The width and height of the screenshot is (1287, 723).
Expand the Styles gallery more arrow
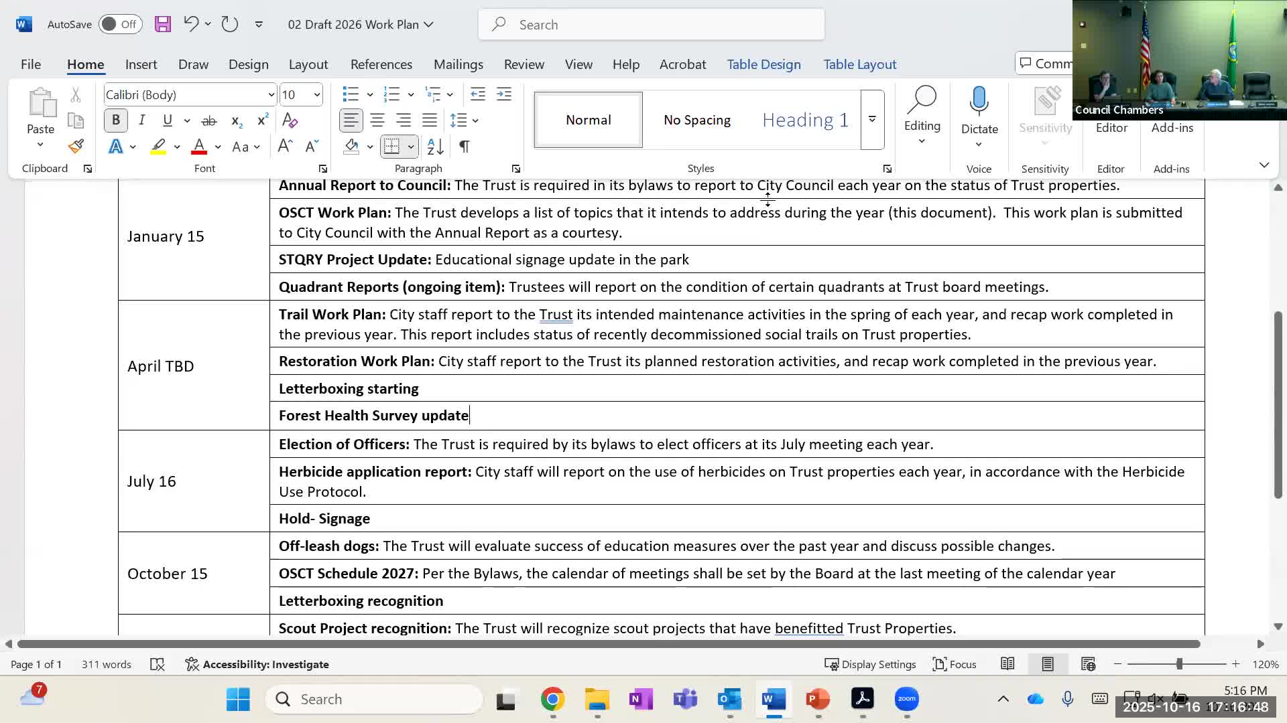click(x=872, y=120)
